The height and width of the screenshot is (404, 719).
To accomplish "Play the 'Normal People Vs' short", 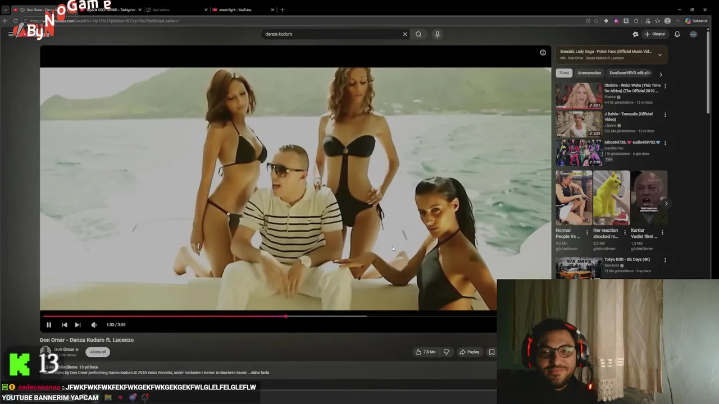I will pos(574,198).
